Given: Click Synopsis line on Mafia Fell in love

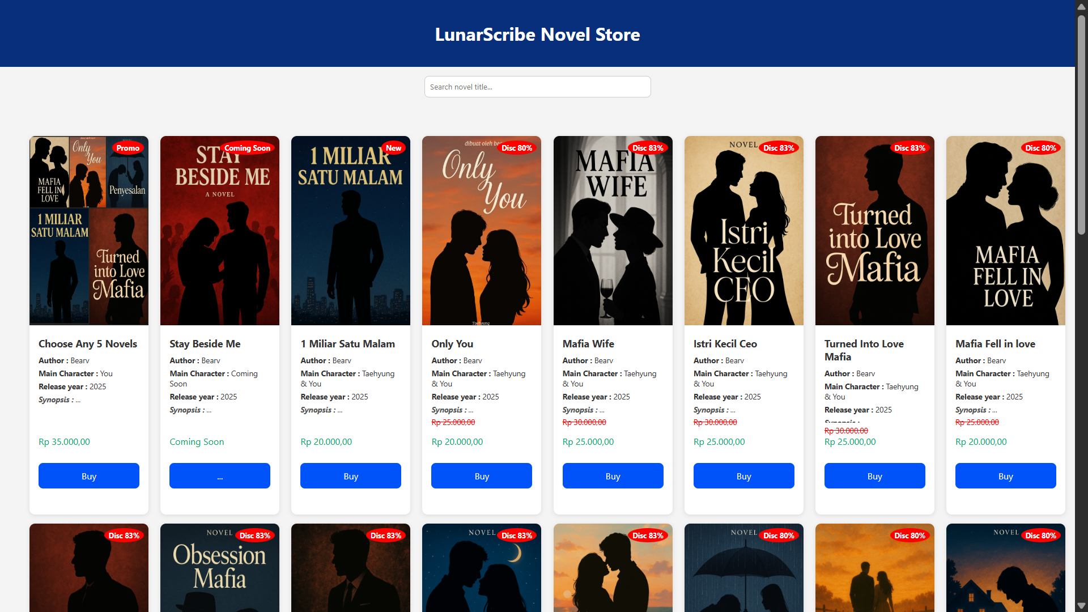Looking at the screenshot, I should 976,410.
